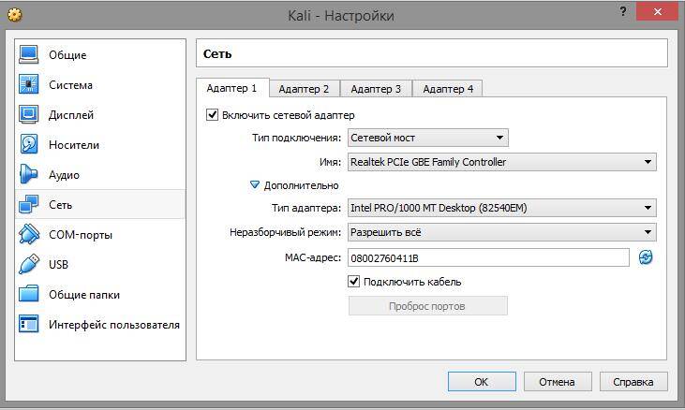The height and width of the screenshot is (410, 685).
Task: Open Тип адаптера dropdown
Action: pos(502,208)
